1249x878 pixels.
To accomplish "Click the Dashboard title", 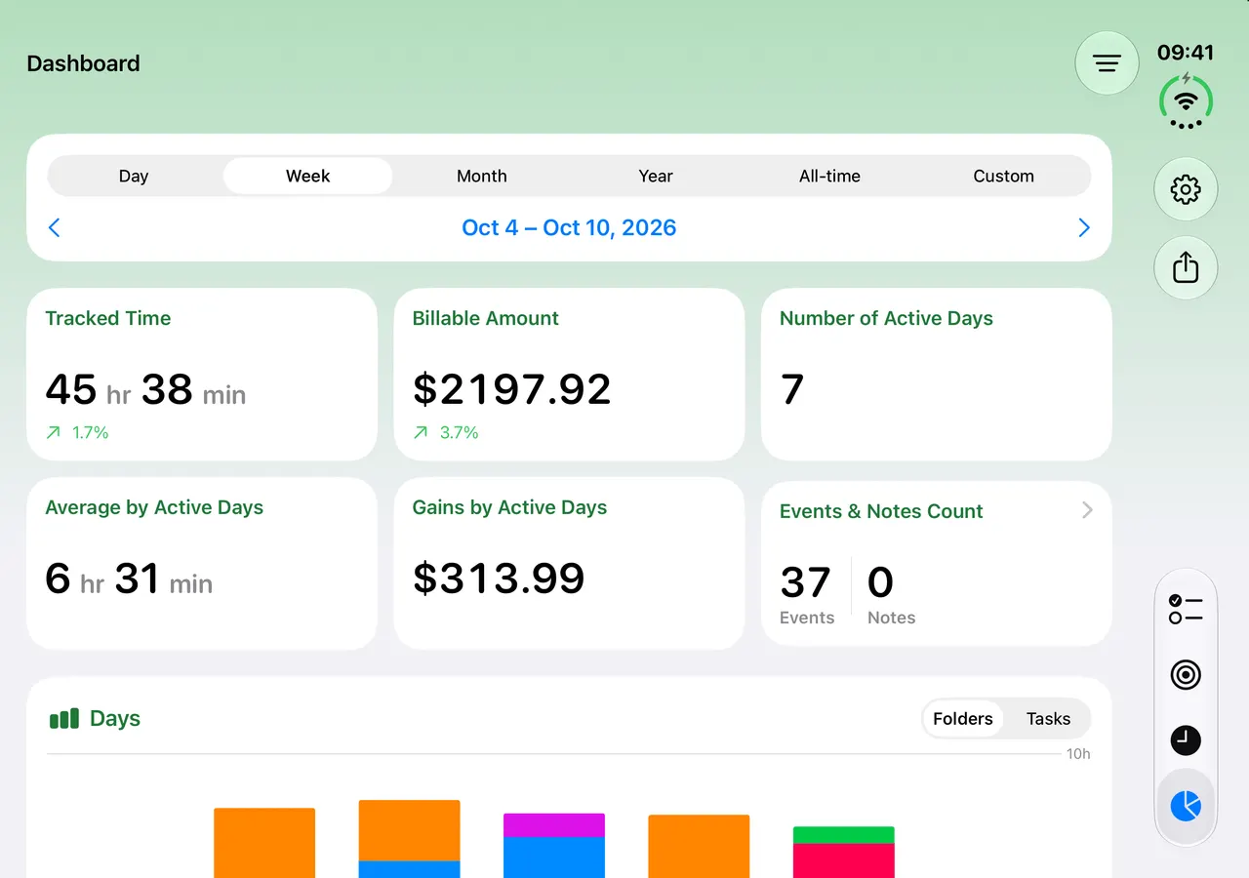I will tap(83, 63).
